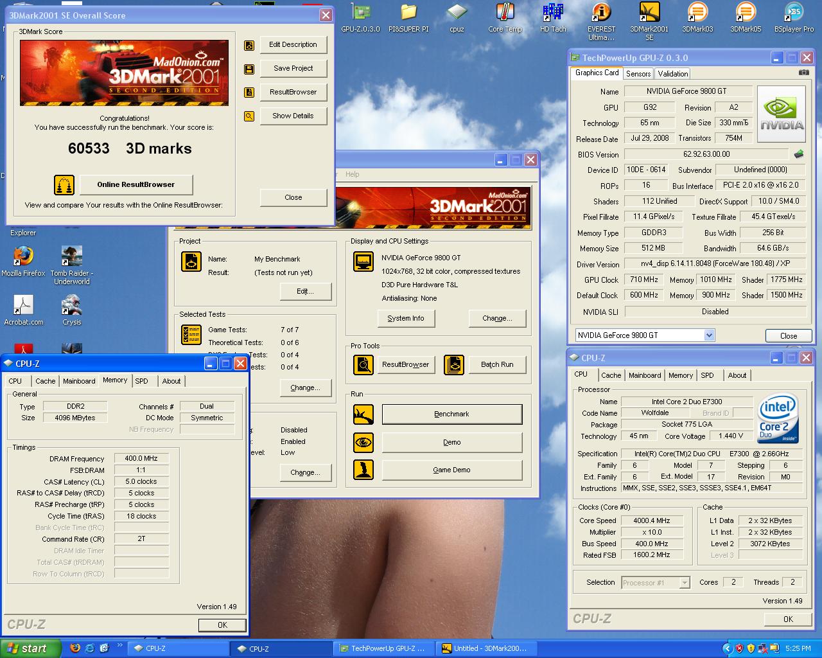Viewport: 822px width, 658px height.
Task: Click taskbar clock showing 5:25 PM
Action: (x=798, y=649)
